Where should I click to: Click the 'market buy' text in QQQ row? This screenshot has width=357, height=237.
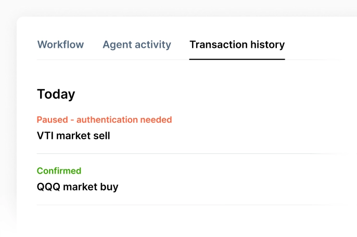91,187
